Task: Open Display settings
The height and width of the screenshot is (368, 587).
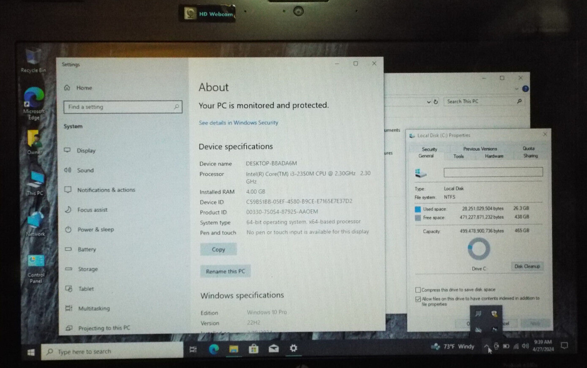Action: pos(80,150)
